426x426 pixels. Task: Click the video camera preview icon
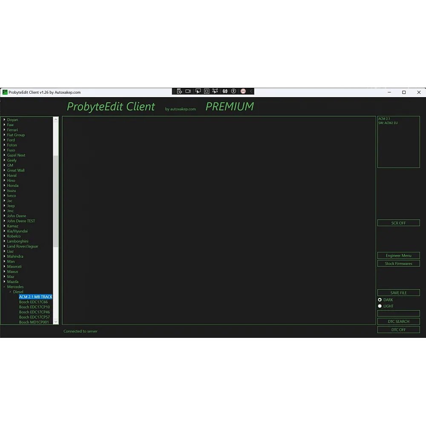pos(188,91)
